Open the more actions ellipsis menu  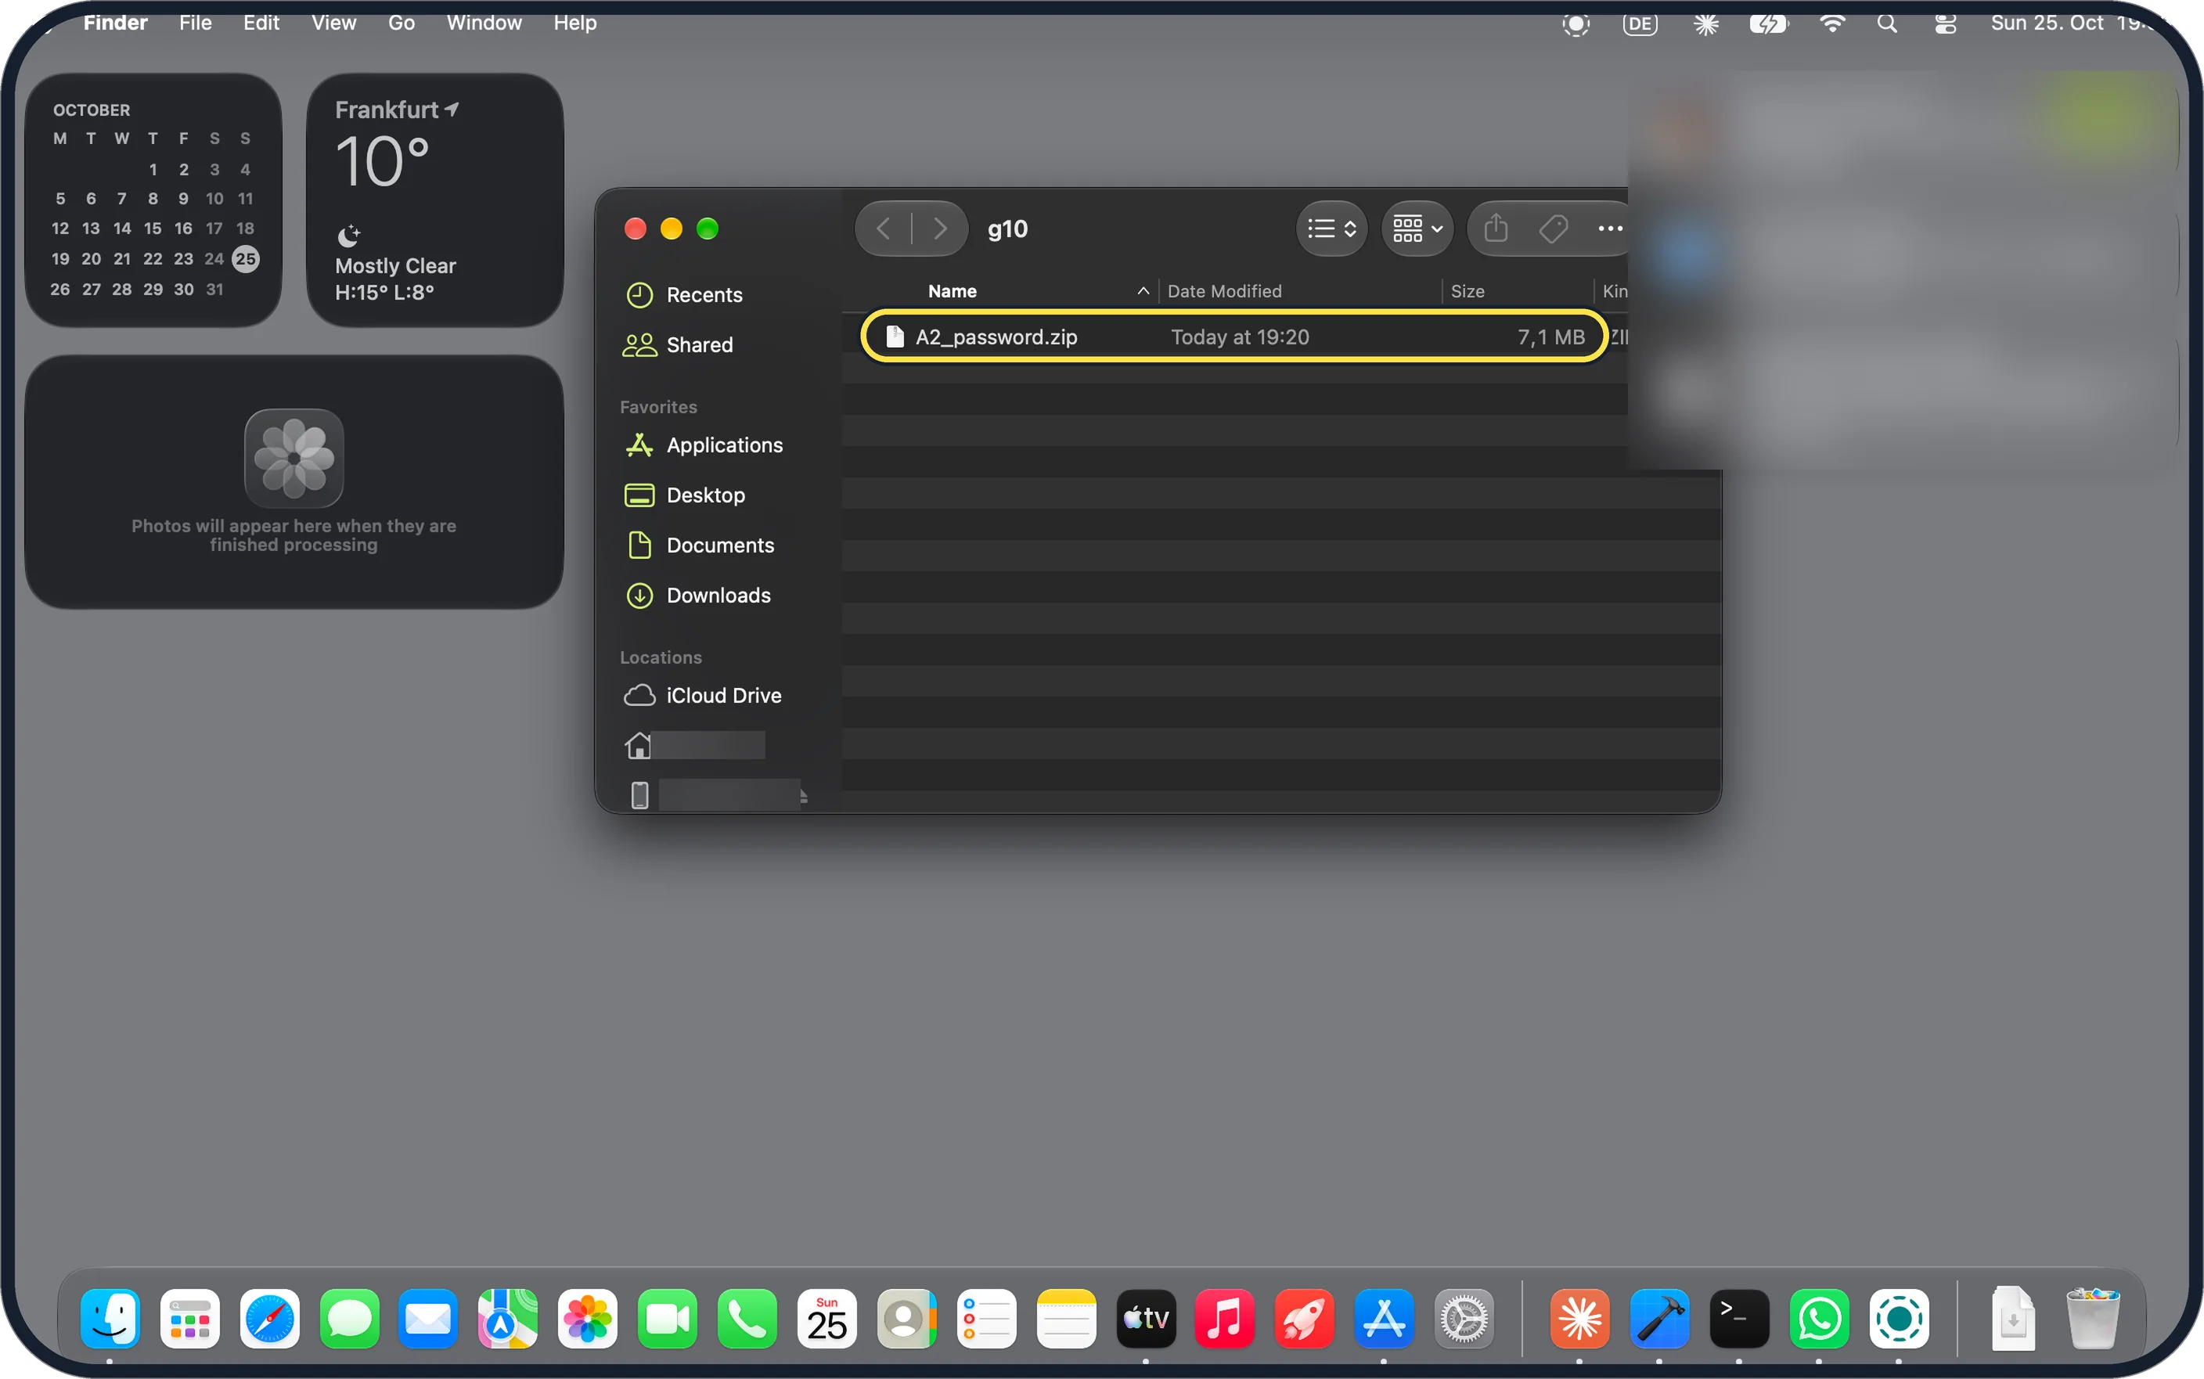(x=1609, y=228)
